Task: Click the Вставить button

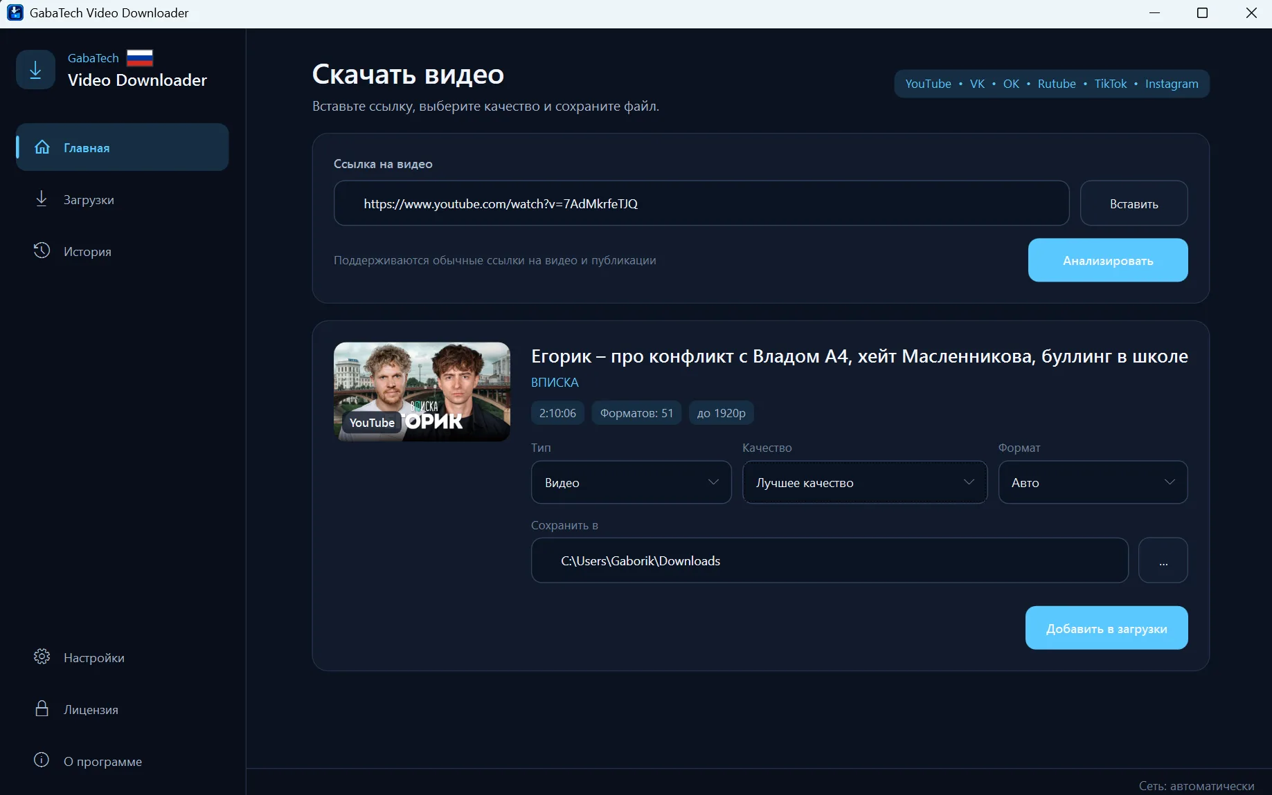Action: [1134, 203]
